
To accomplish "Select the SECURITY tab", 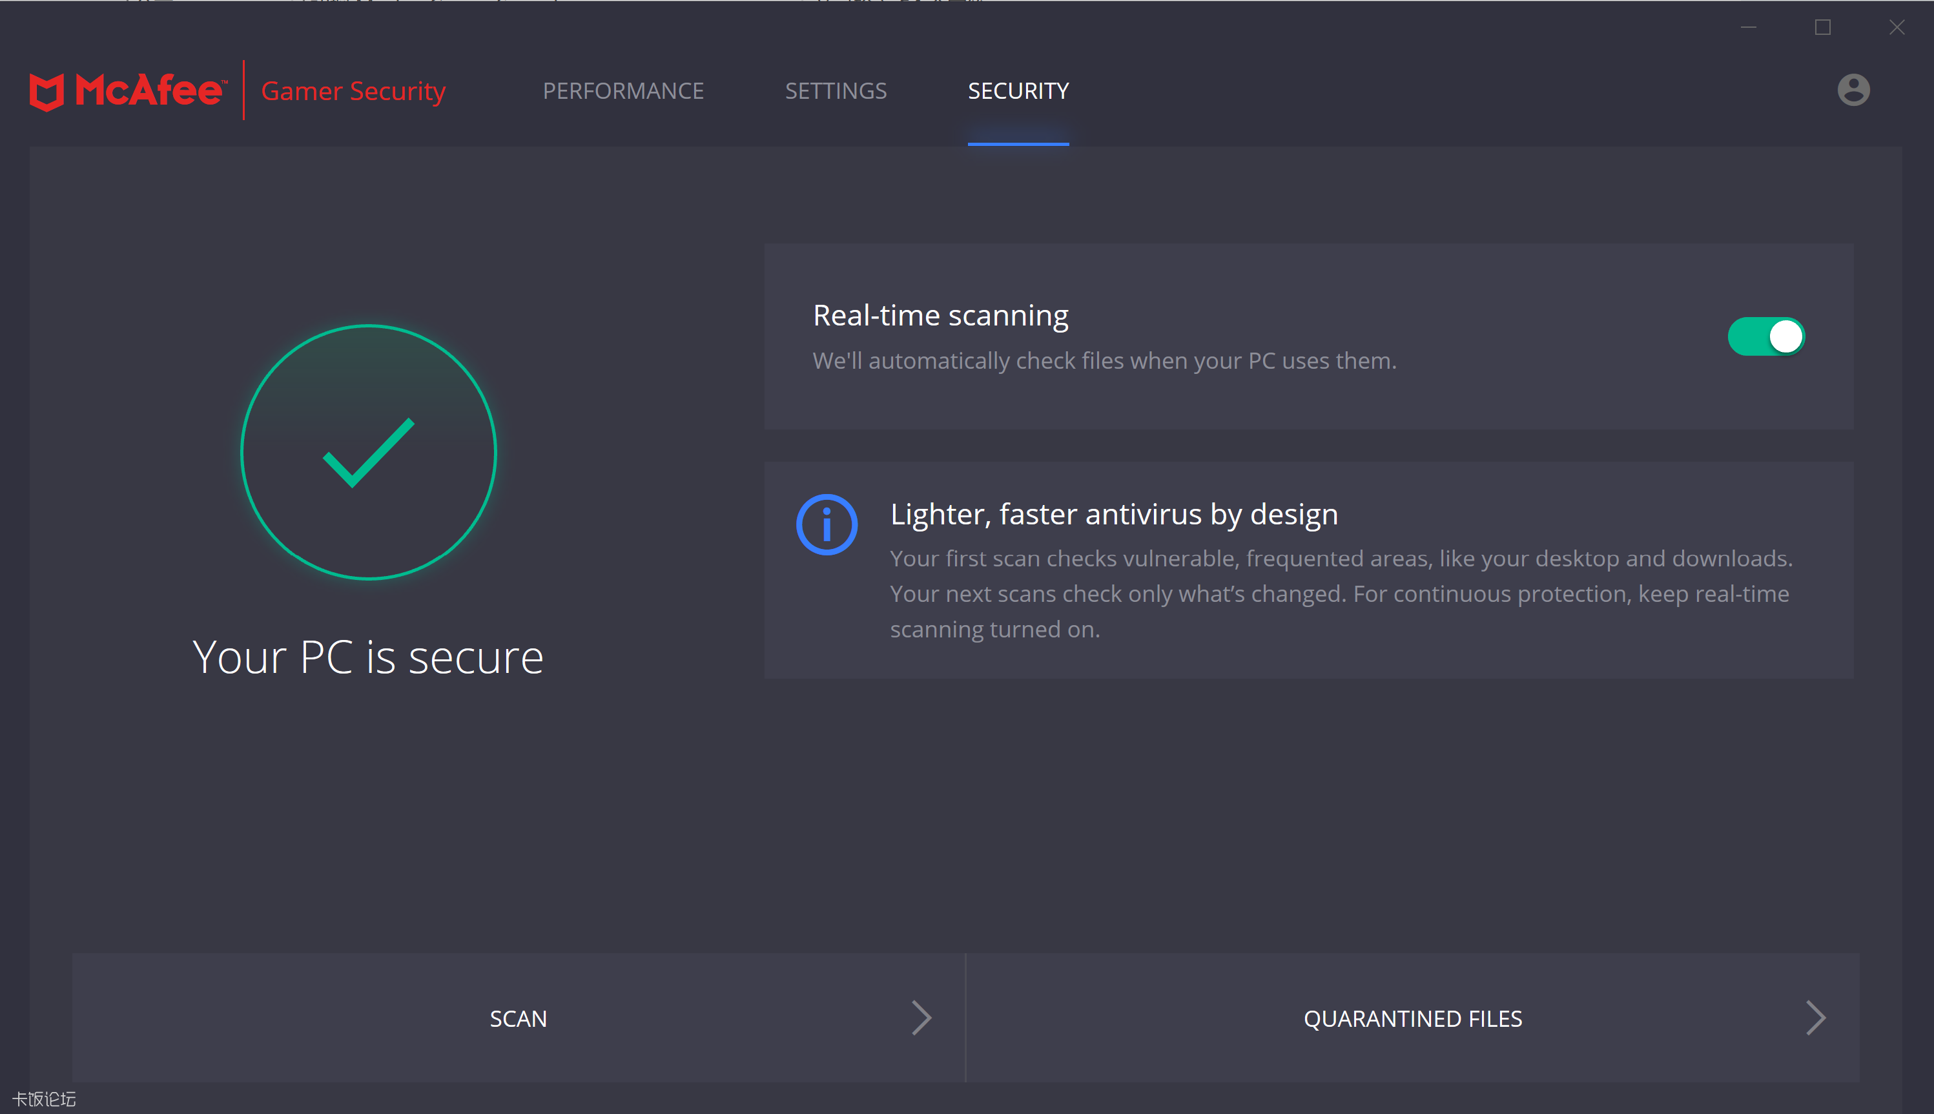I will tap(1018, 91).
